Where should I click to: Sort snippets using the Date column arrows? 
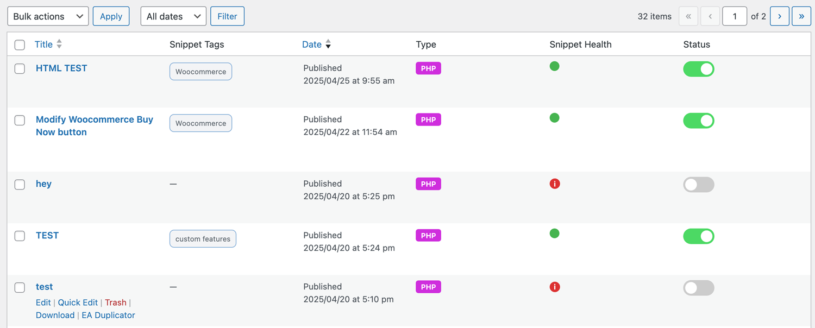point(329,44)
